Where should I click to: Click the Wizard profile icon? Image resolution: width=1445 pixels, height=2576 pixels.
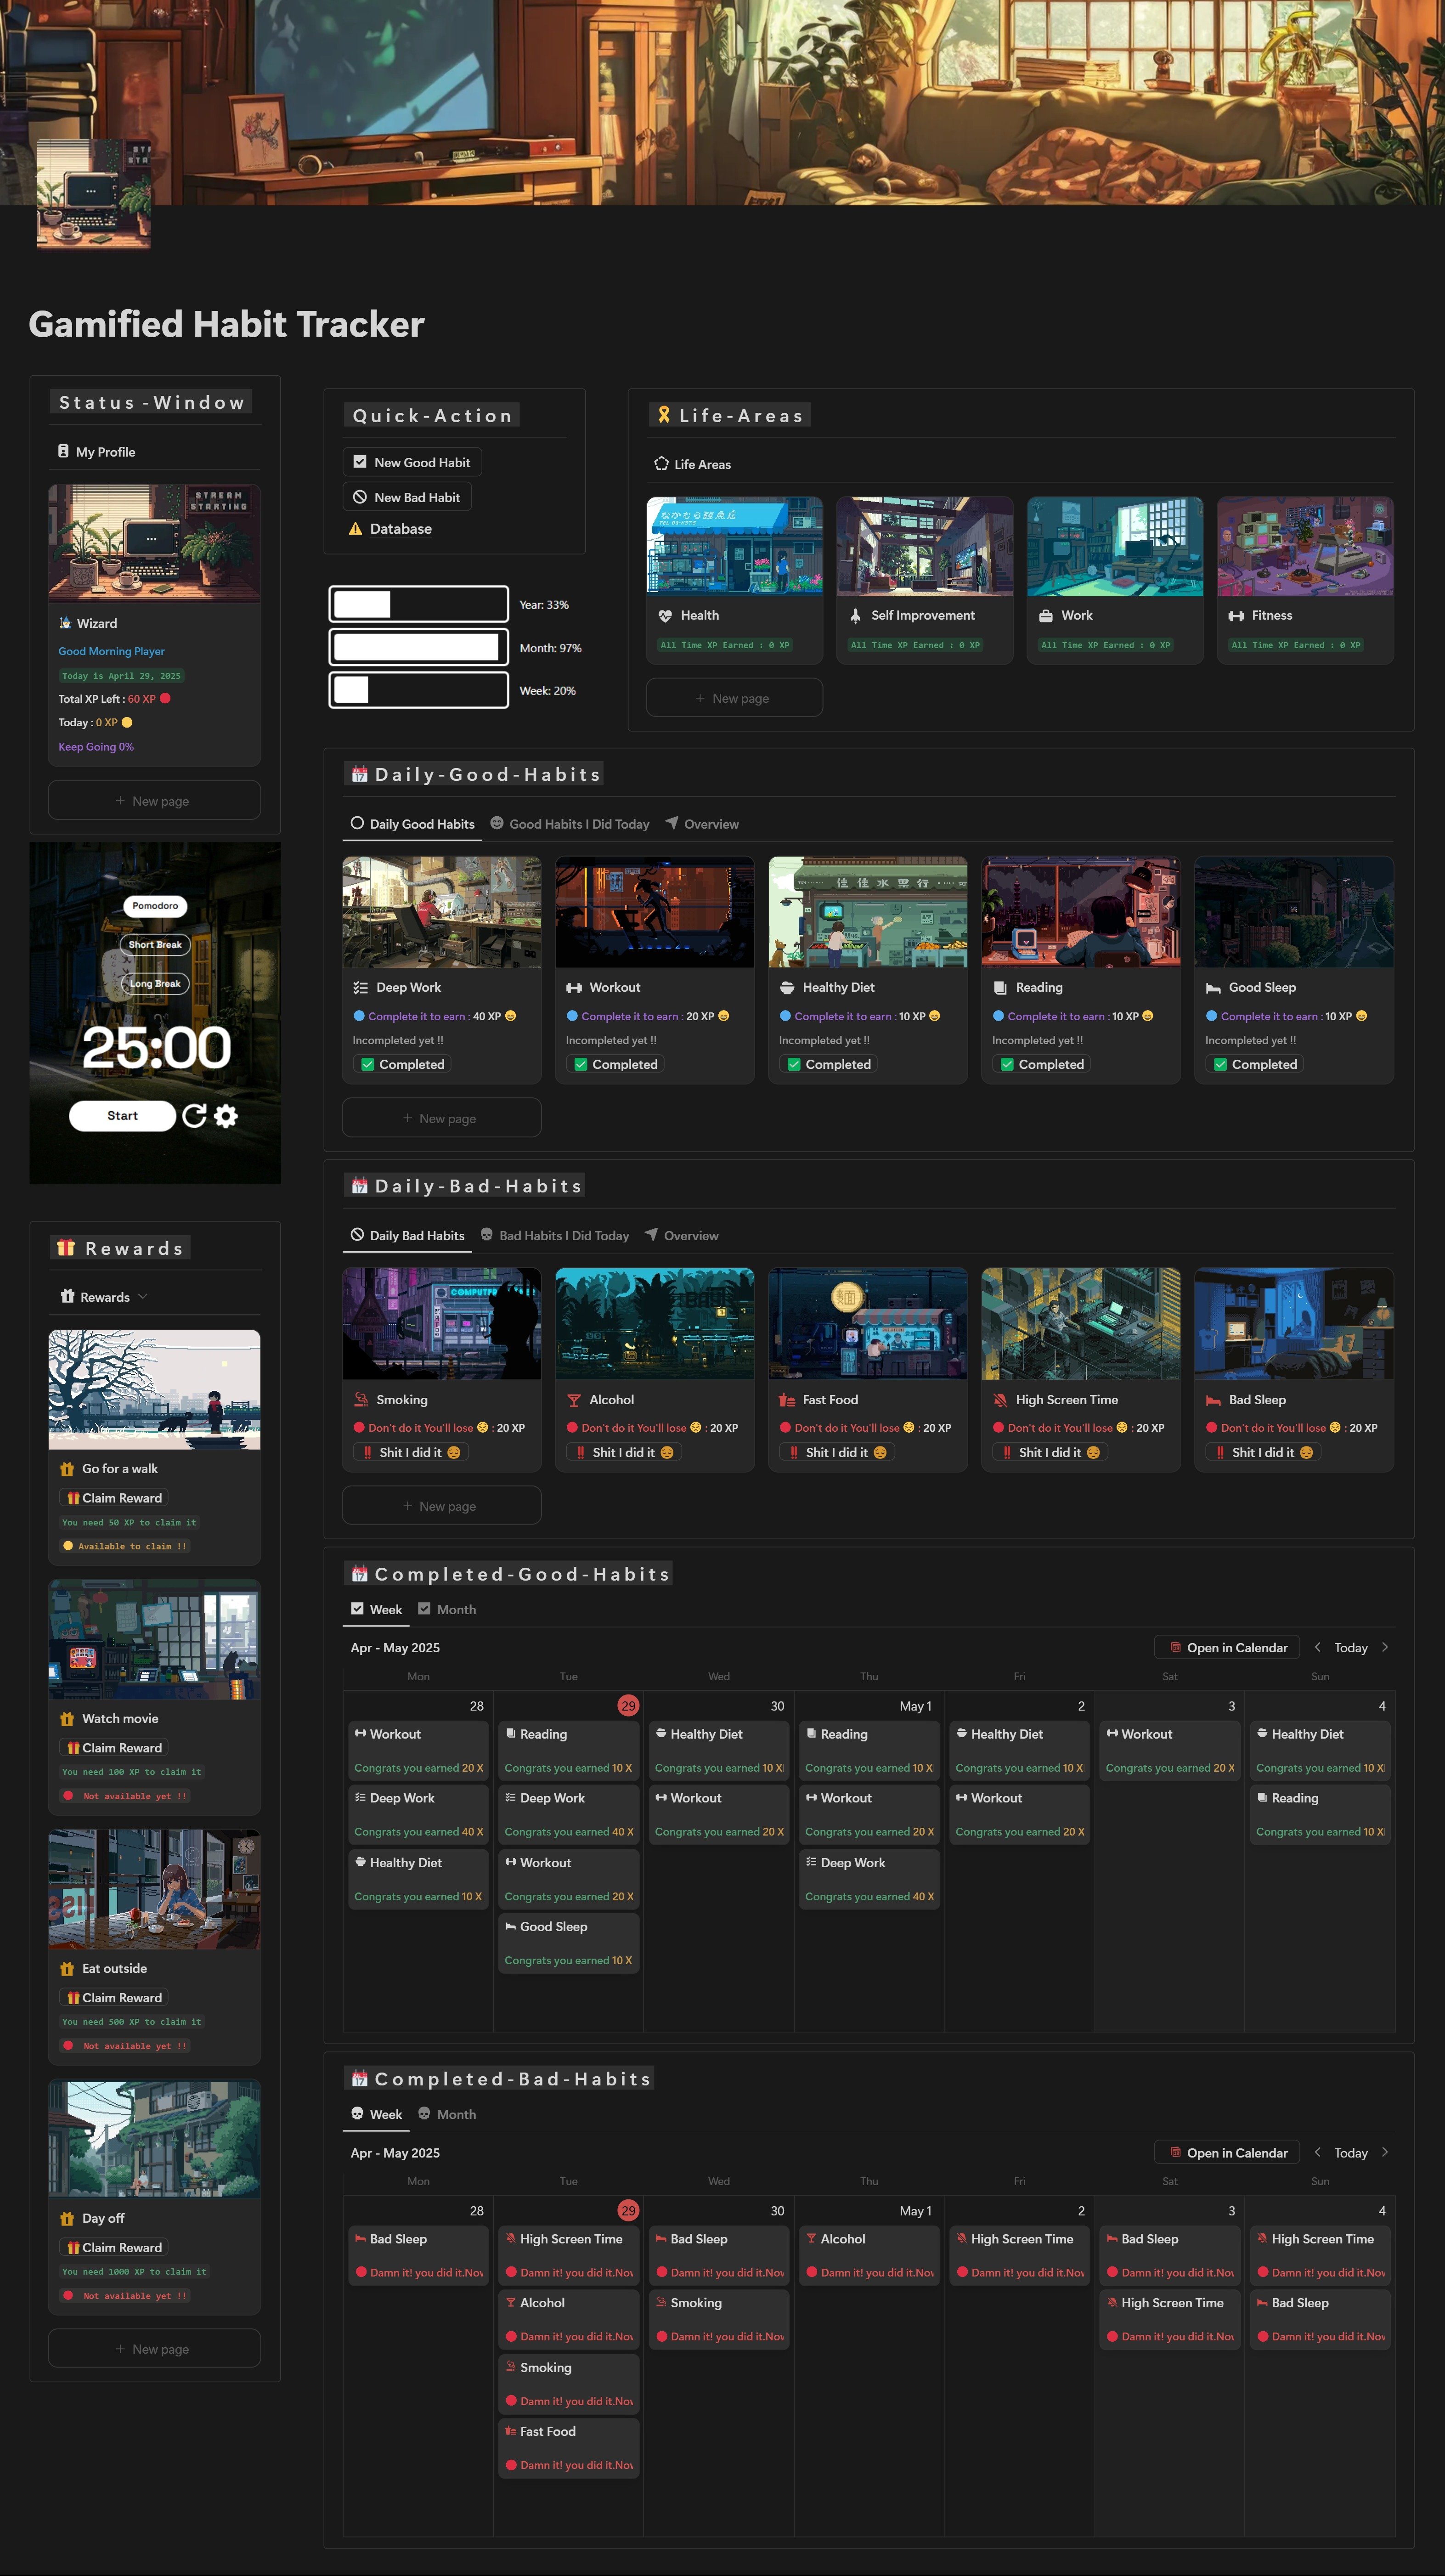point(65,623)
